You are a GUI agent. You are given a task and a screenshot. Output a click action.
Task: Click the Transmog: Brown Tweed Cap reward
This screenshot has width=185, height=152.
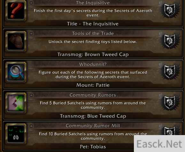[93, 55]
